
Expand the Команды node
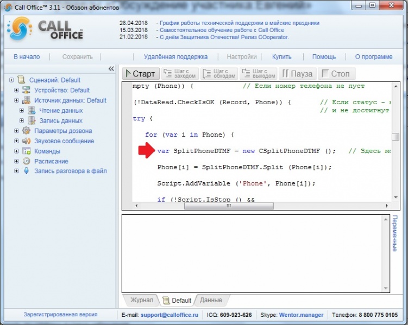pyautogui.click(x=16, y=151)
